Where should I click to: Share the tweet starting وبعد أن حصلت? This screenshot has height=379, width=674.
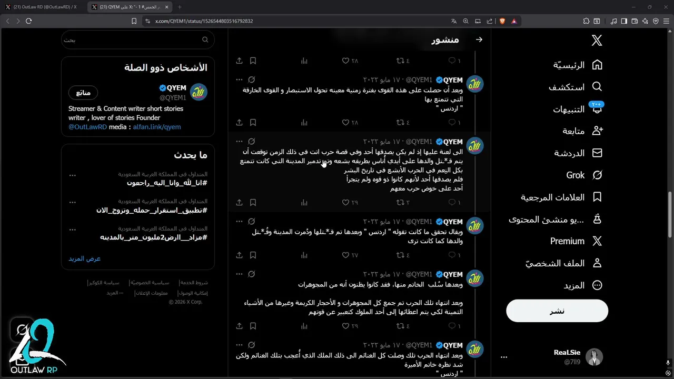[239, 122]
